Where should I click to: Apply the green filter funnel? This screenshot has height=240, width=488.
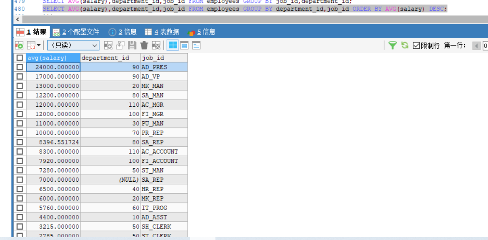coord(393,45)
